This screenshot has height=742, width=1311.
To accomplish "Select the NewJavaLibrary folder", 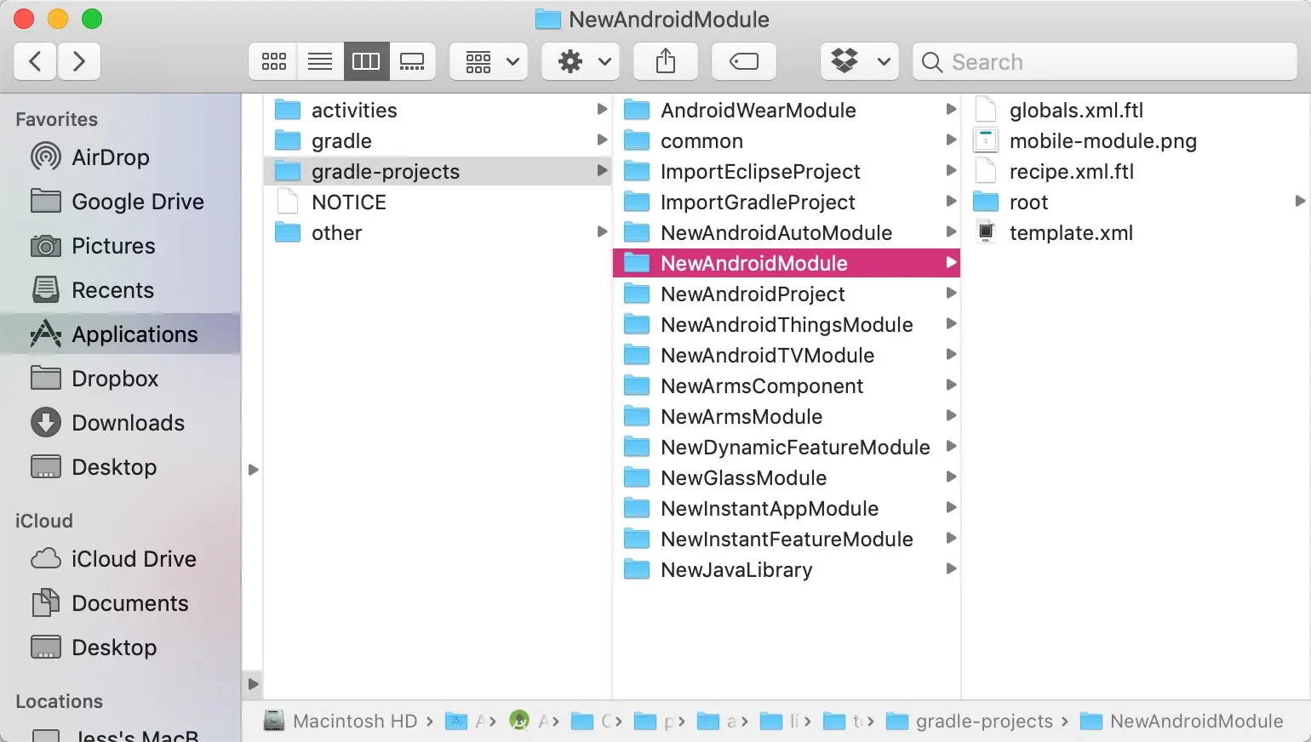I will (x=786, y=569).
